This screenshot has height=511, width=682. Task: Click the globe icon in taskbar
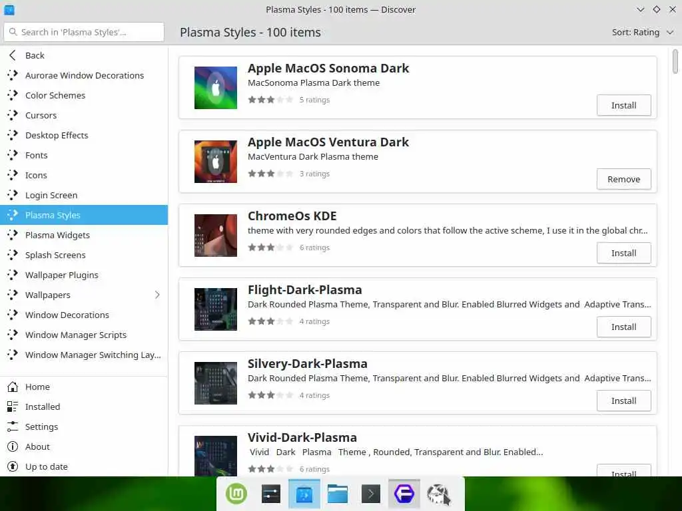438,494
